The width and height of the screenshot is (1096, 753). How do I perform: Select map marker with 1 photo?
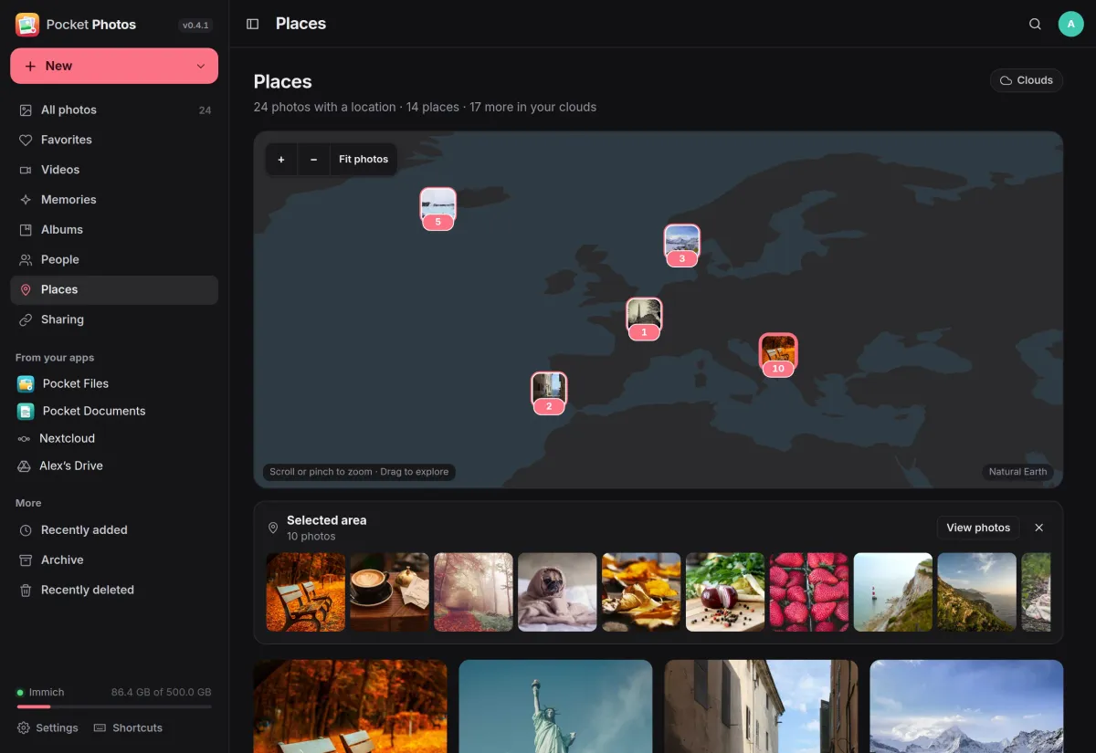pyautogui.click(x=644, y=319)
